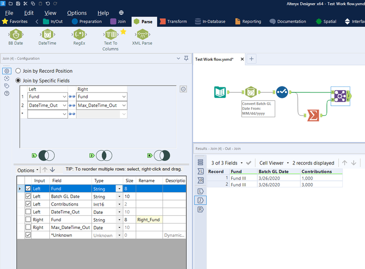
Task: Click the Contributions column header
Action: (321, 172)
